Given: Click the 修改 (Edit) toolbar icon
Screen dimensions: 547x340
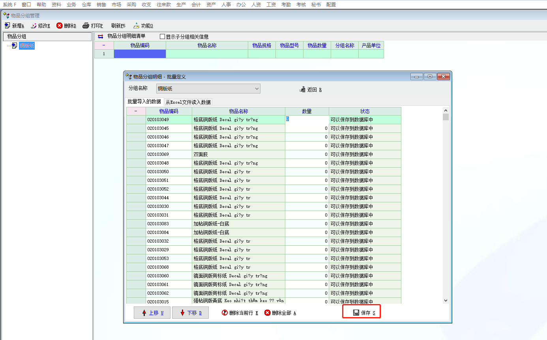Looking at the screenshot, I should tap(34, 26).
